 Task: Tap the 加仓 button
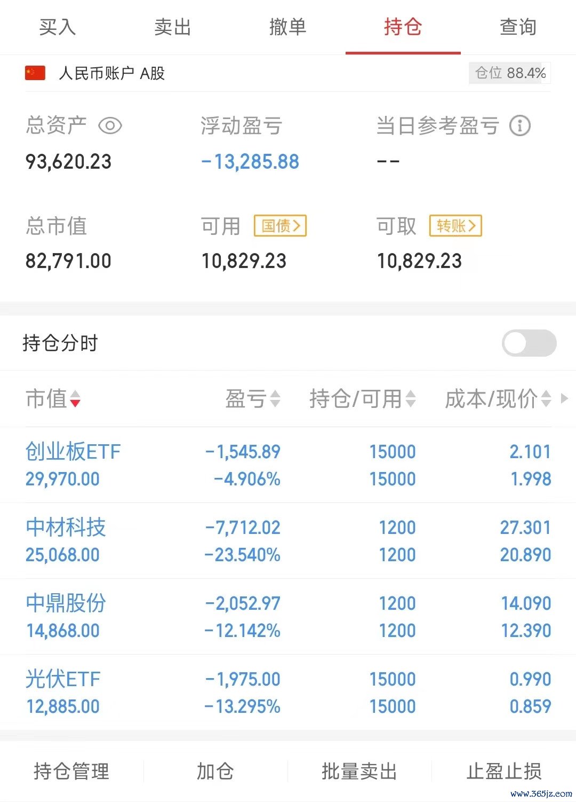(215, 772)
